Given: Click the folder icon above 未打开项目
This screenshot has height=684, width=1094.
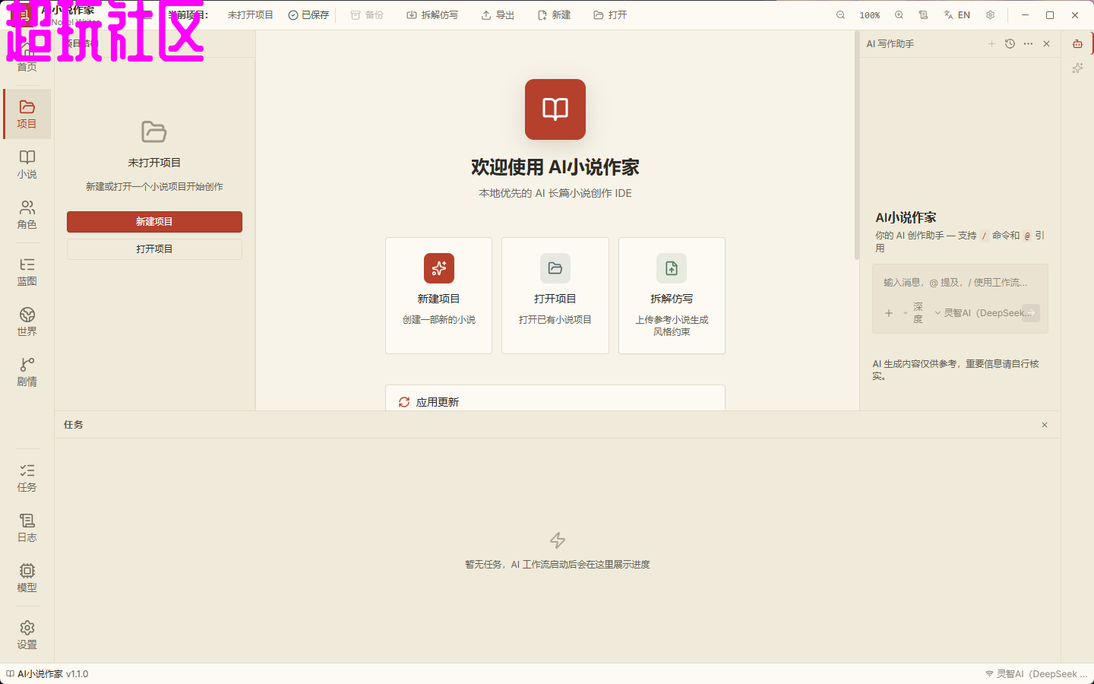Looking at the screenshot, I should [154, 131].
